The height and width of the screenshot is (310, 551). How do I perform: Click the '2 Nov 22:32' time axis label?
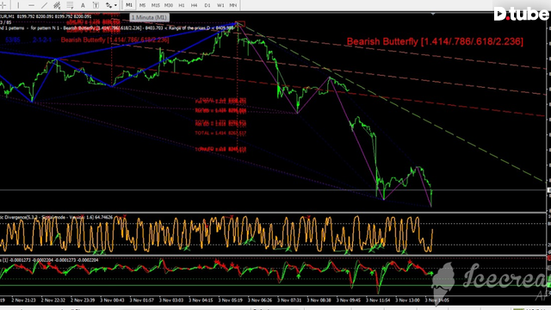pyautogui.click(x=53, y=301)
